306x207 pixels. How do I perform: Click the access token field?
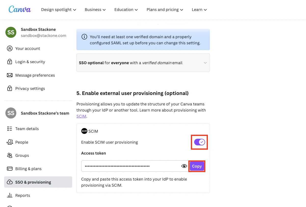(x=130, y=166)
